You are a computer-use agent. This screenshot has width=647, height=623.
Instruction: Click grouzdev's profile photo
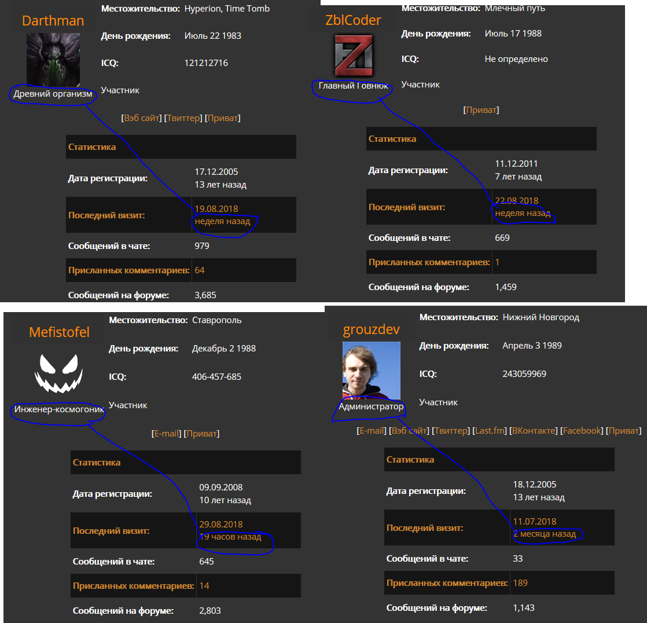point(372,371)
